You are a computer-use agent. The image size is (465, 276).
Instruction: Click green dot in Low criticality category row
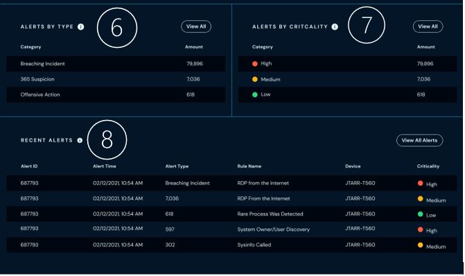[255, 95]
